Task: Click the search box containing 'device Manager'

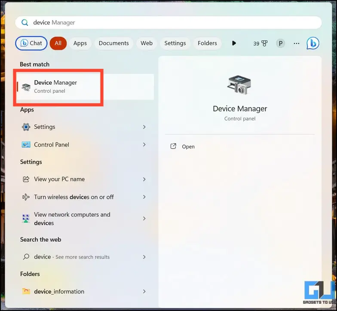Action: 168,22
